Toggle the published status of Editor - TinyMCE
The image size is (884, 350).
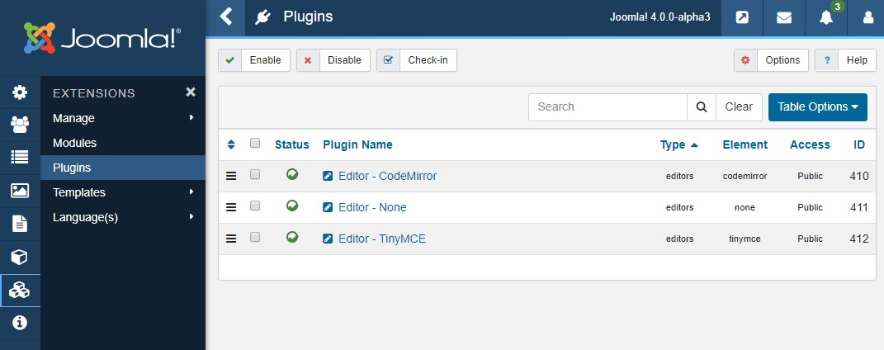[x=292, y=237]
